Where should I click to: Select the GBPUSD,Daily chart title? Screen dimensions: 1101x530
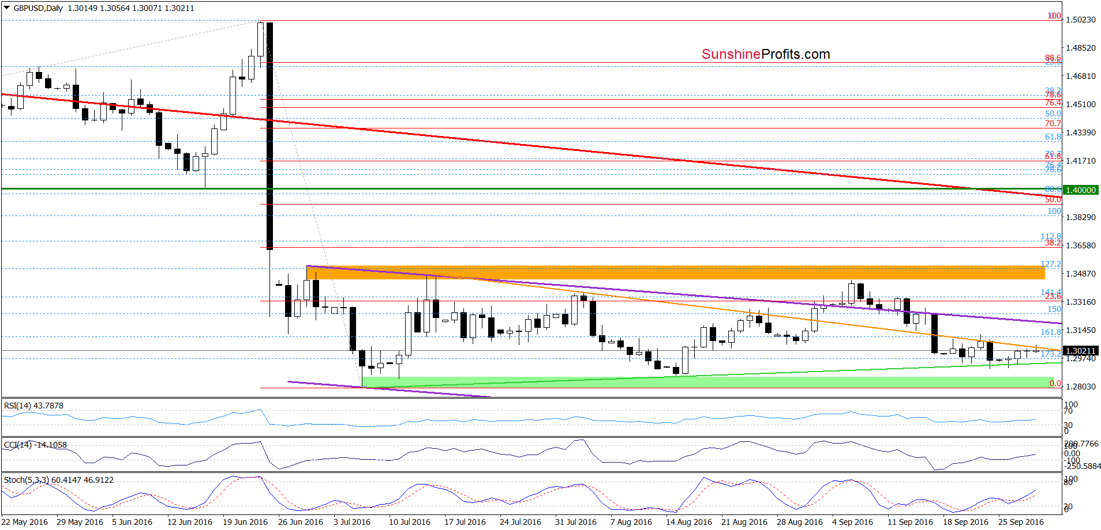38,8
